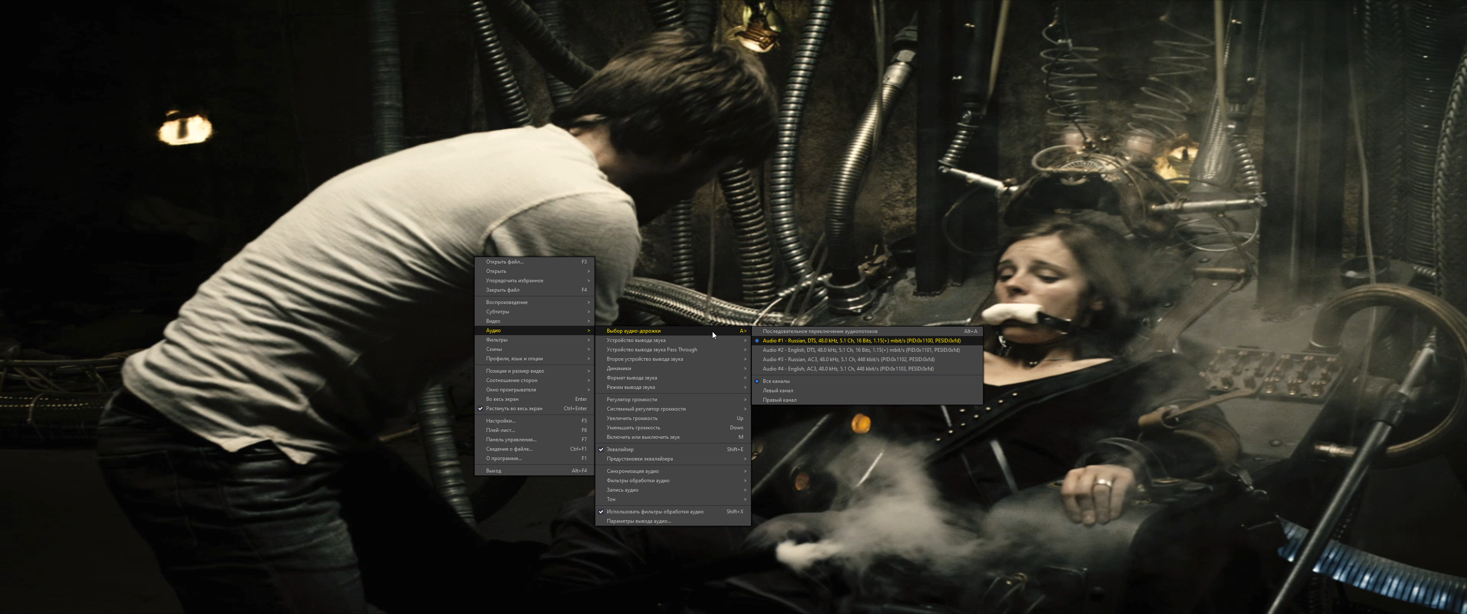The width and height of the screenshot is (1467, 614).
Task: Open 'Параметры вывода аудио...' dialog
Action: point(673,521)
